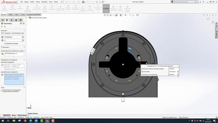Collapse Wystąpienia do zastąpienia section
218x123 pixels.
24,60
